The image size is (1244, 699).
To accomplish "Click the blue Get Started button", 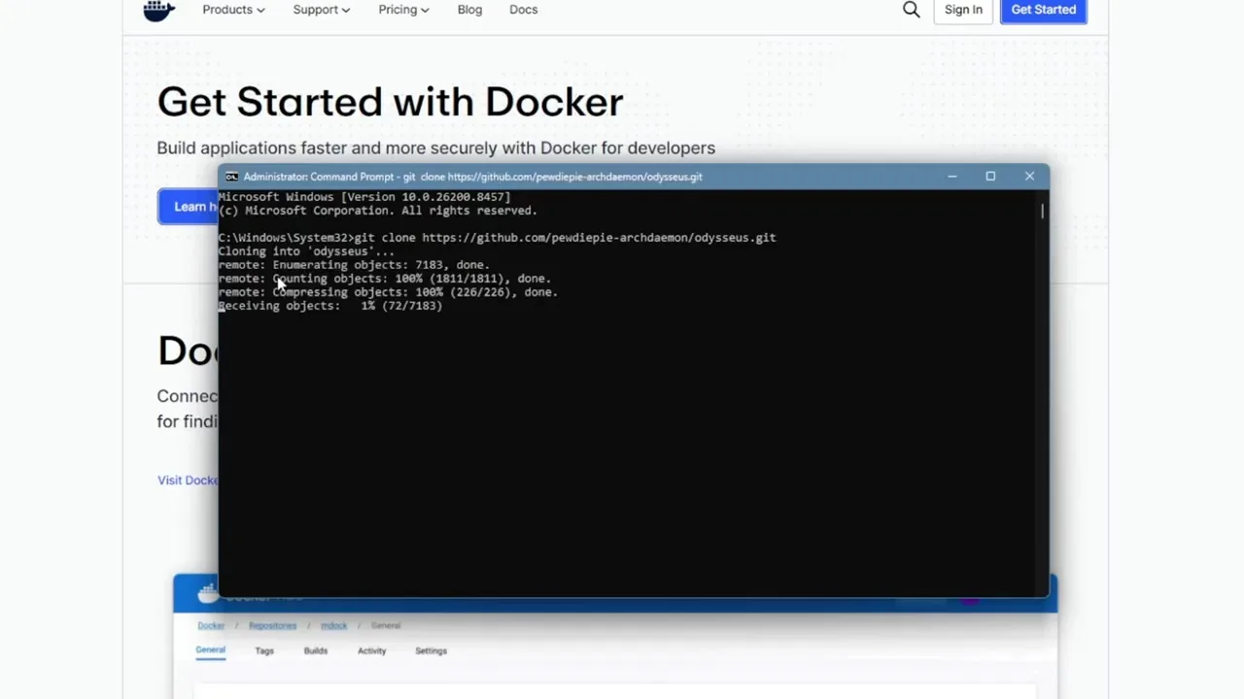I will coord(1044,10).
